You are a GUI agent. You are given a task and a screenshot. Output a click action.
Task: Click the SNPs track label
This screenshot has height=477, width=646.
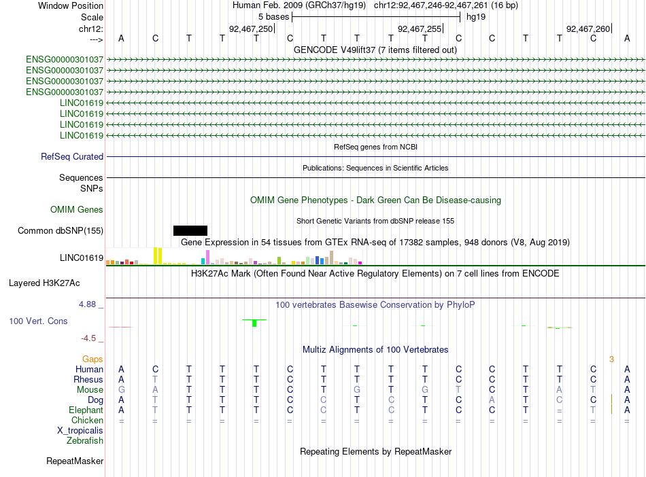click(x=92, y=188)
